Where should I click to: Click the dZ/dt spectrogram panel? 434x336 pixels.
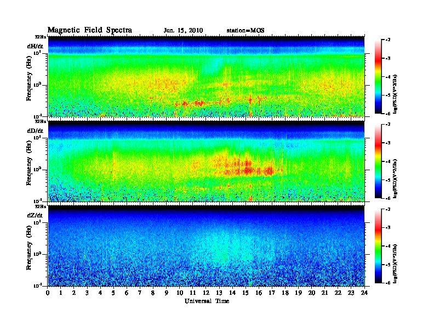pos(206,246)
